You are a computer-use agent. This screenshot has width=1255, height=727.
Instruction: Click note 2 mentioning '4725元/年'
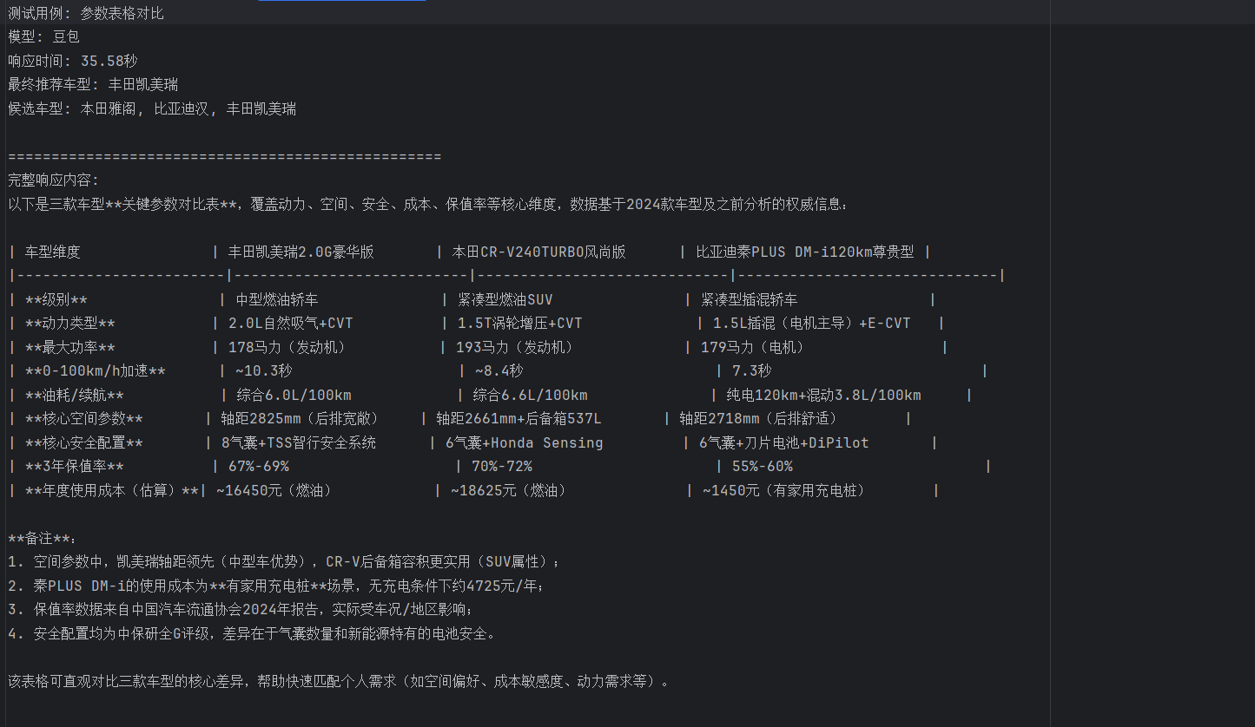click(276, 586)
